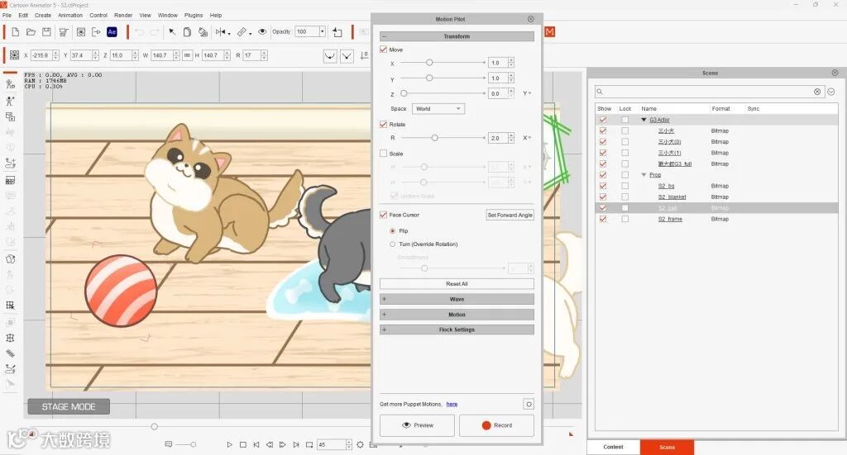Click the export arrow icon in toolbar
This screenshot has height=455, width=847.
pyautogui.click(x=96, y=32)
